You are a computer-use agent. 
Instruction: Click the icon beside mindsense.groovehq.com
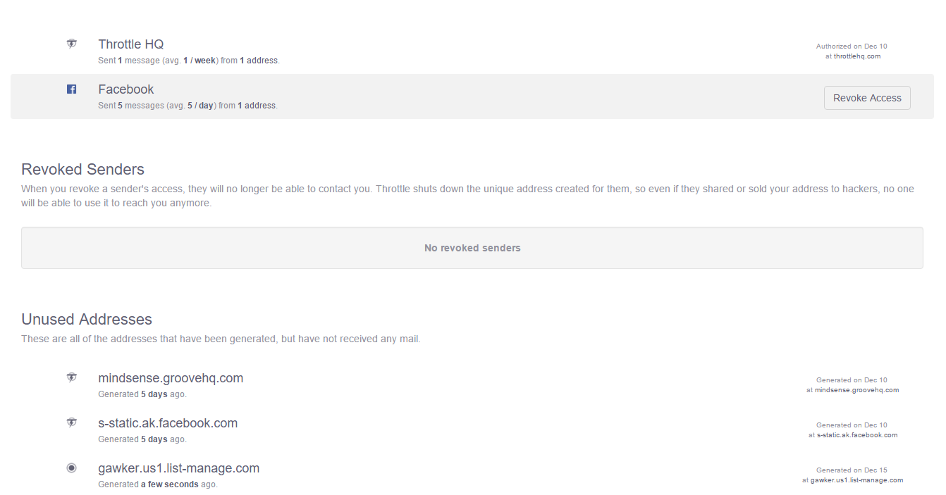(71, 377)
